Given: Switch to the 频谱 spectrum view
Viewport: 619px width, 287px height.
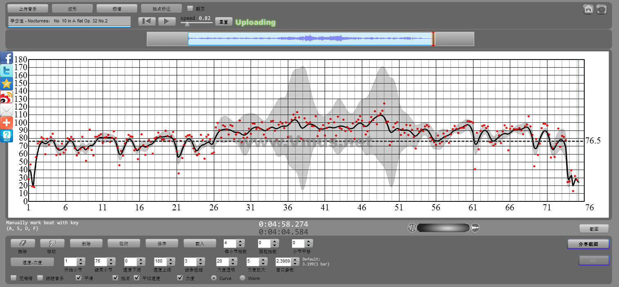Looking at the screenshot, I should click(x=117, y=9).
